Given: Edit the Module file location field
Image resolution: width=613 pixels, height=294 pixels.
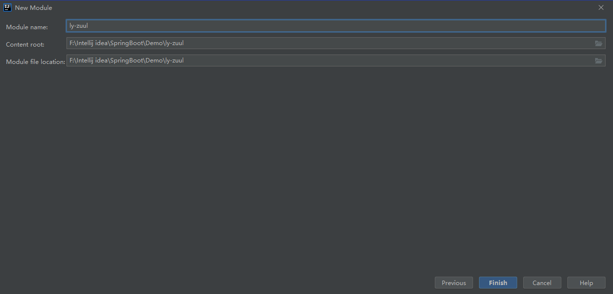Looking at the screenshot, I should point(330,60).
